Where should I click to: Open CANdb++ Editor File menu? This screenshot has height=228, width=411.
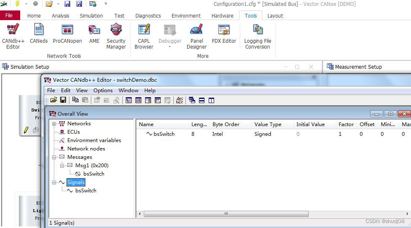coord(51,91)
